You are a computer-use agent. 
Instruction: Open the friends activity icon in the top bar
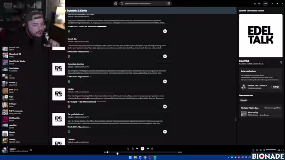pos(259,4)
